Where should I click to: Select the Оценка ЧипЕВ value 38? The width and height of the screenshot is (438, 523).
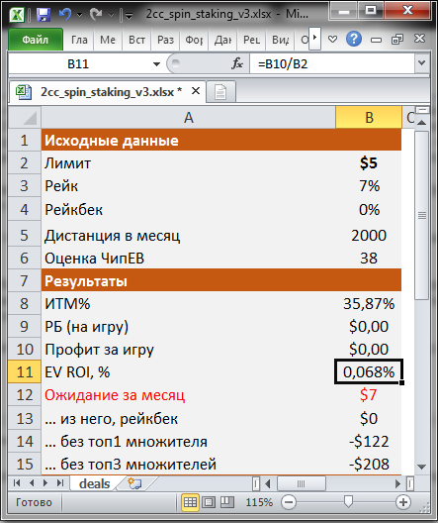tap(369, 259)
